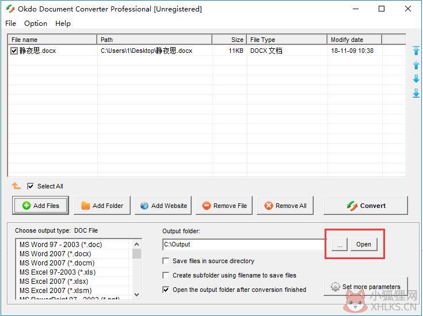Screen dimensions: 423x316
Task: Click output type list scroll down arrow
Action: (x=136, y=294)
